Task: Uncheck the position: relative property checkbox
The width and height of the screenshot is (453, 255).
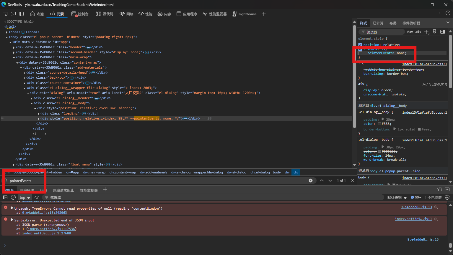Action: click(x=360, y=45)
